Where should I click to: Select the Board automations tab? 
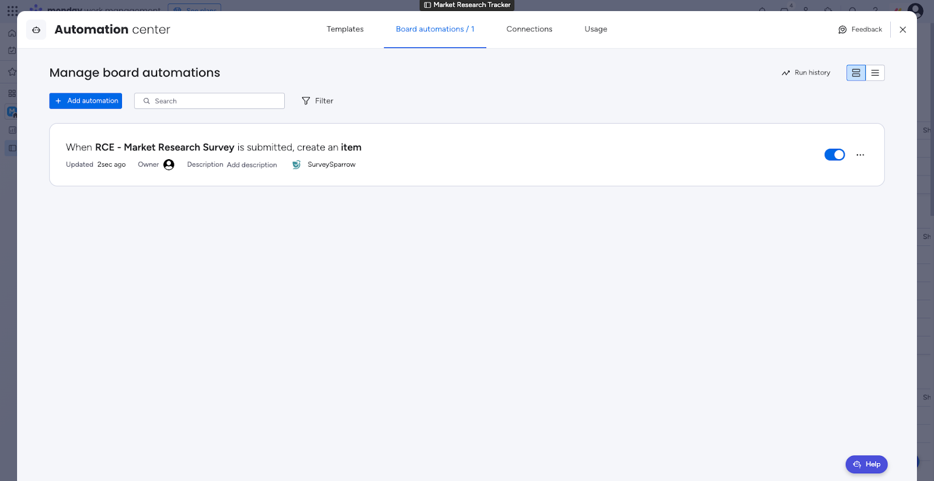pos(435,29)
